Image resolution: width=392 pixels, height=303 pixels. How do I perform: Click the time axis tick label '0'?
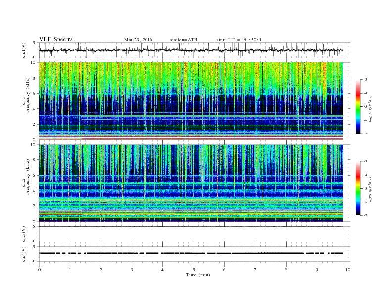tap(39, 270)
